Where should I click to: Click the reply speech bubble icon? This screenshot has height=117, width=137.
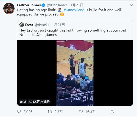tap(19, 112)
